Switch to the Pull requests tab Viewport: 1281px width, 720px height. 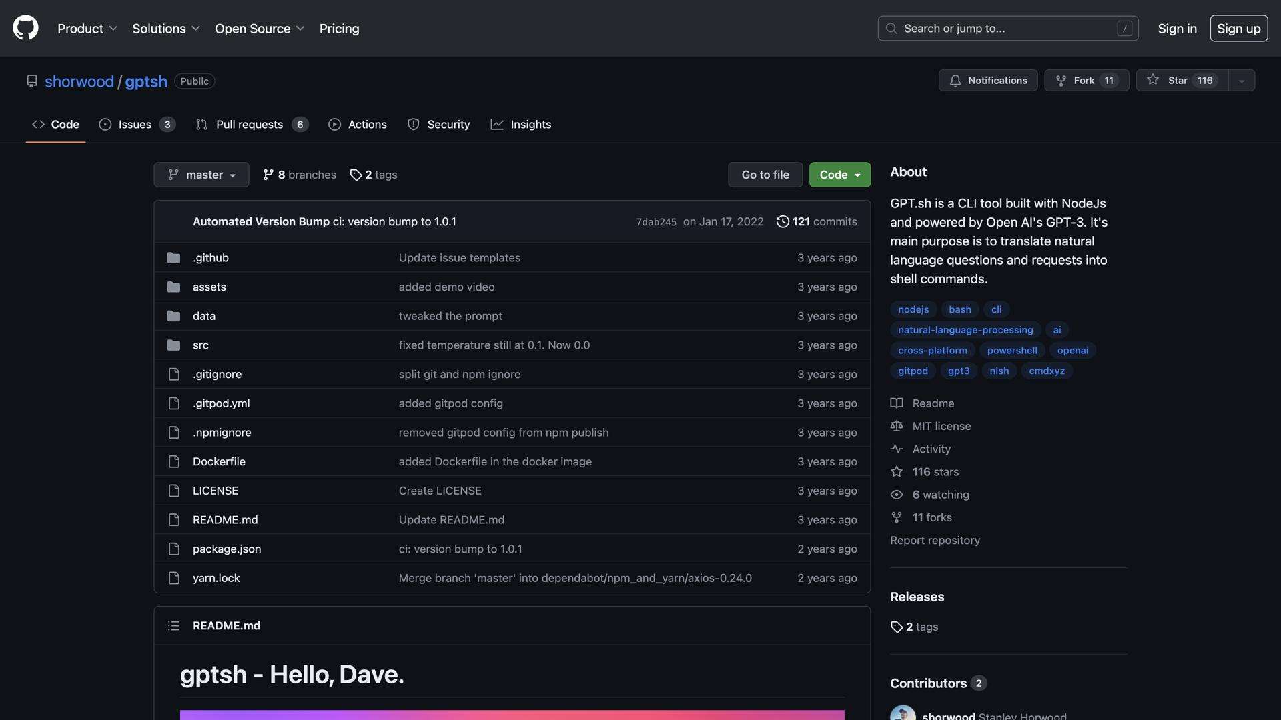click(251, 125)
